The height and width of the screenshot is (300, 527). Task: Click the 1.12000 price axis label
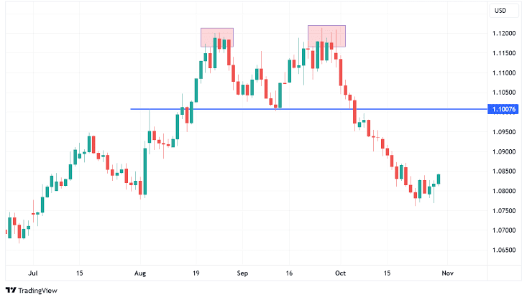click(504, 33)
